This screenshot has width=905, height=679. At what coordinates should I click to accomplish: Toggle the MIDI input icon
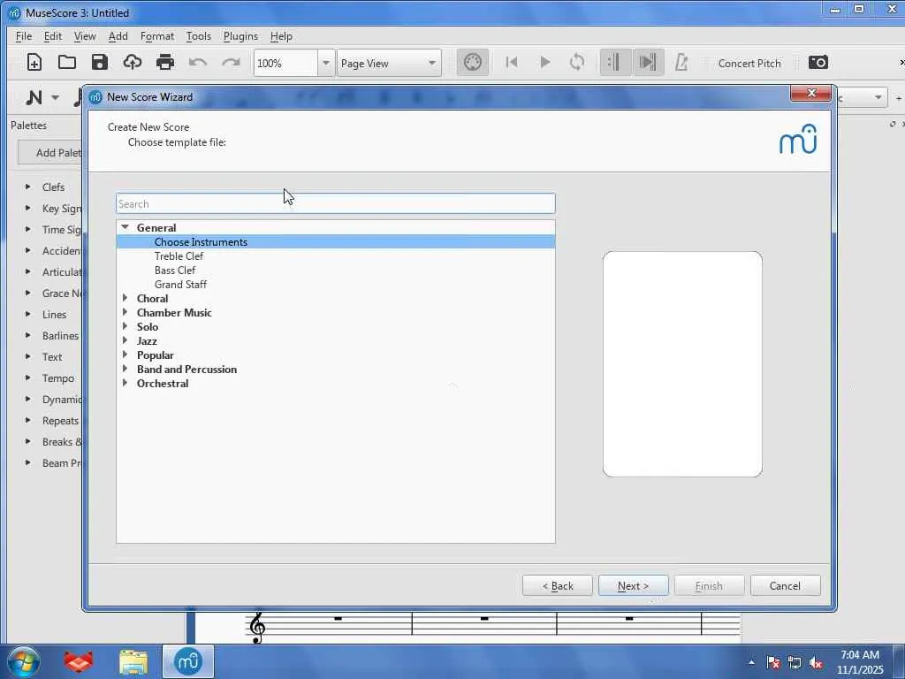[473, 62]
